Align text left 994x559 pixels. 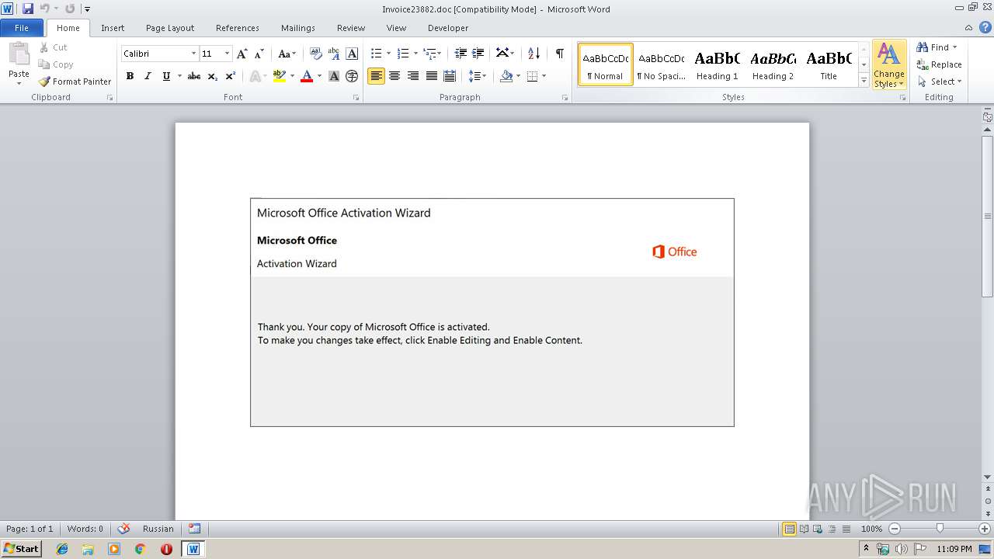(376, 76)
